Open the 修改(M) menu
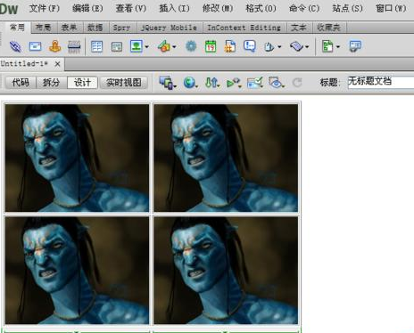414x333 pixels. [218, 8]
